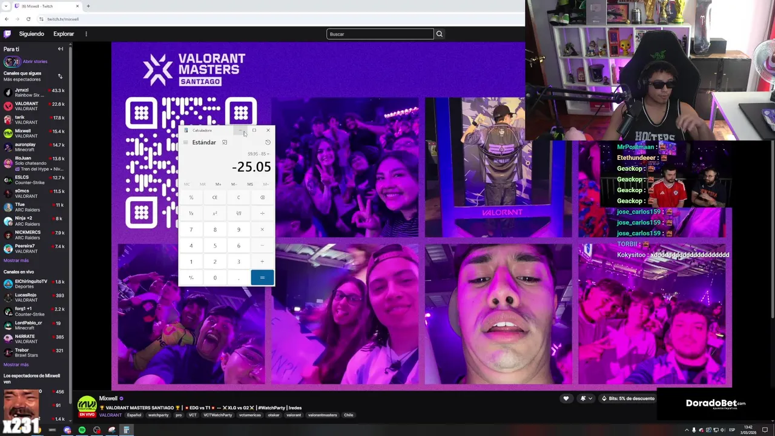Open the Jynxzi channel in sidebar

point(34,93)
